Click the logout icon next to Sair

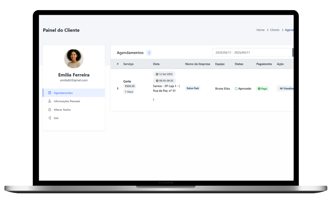click(50, 118)
